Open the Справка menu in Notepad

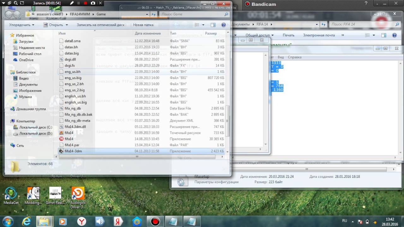click(294, 57)
